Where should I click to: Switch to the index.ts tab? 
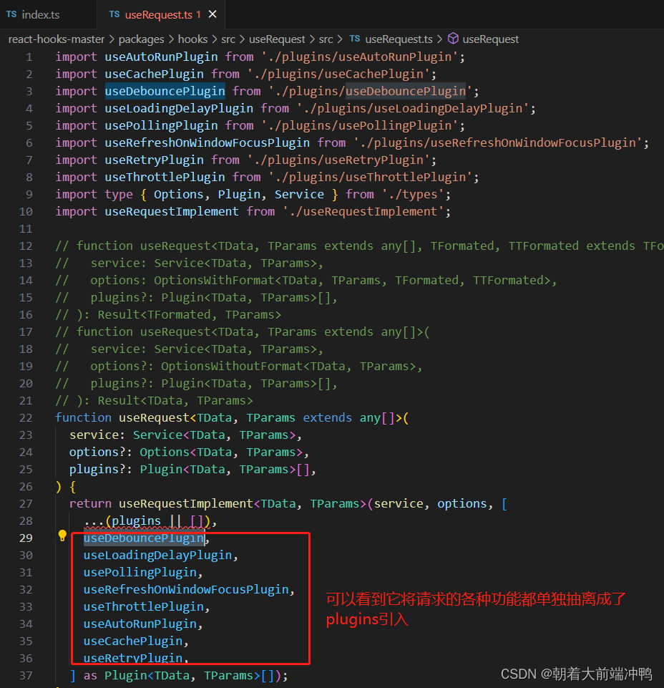pyautogui.click(x=43, y=14)
